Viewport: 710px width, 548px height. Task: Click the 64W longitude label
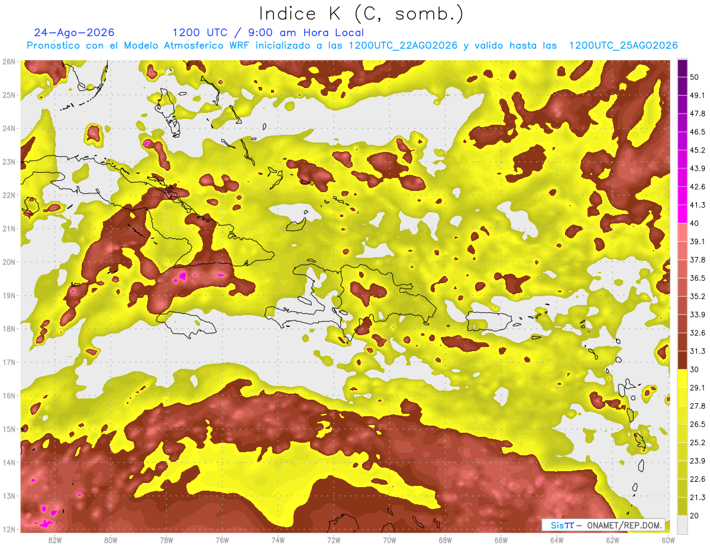click(557, 540)
